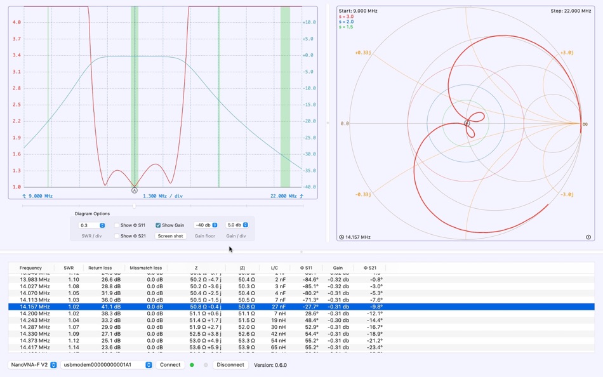Screen dimensions: 603x377
Task: Select the 14.200 MHz table row
Action: [301, 314]
